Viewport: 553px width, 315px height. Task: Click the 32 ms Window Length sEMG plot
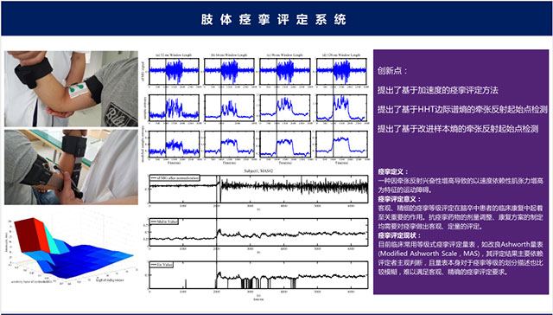[x=174, y=72]
